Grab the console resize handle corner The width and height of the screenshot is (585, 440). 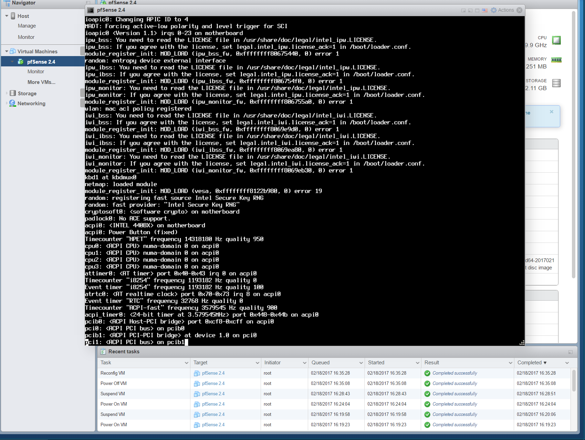coord(522,343)
